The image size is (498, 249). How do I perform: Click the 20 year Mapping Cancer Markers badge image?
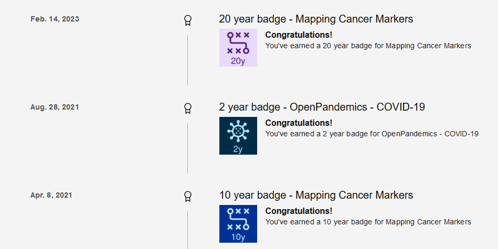(238, 48)
